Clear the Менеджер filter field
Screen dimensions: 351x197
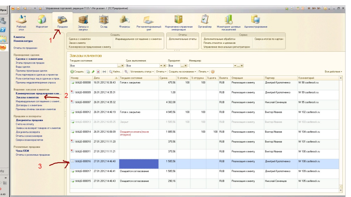coord(242,66)
